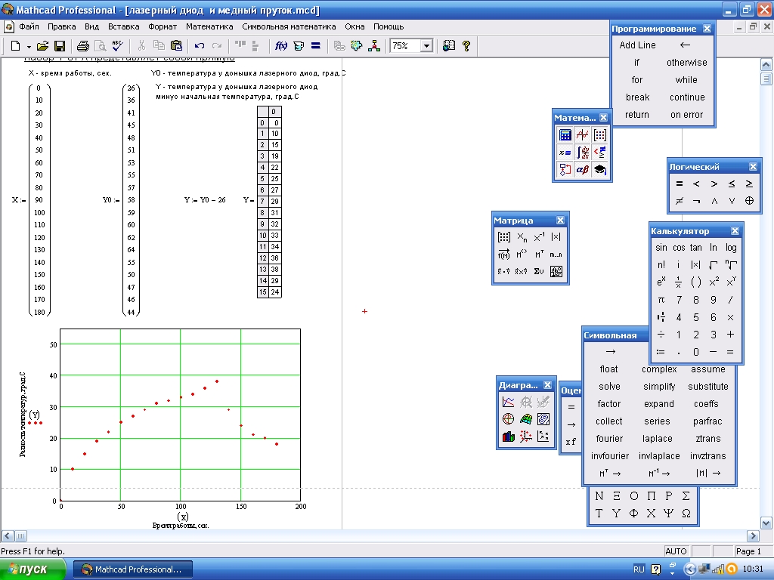Insert 3D bar chart from Graph palette

(509, 437)
